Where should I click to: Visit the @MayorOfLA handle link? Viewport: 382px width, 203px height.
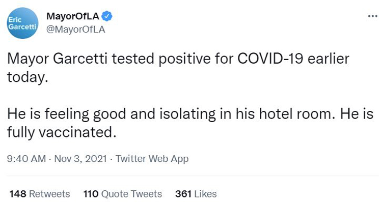[75, 30]
